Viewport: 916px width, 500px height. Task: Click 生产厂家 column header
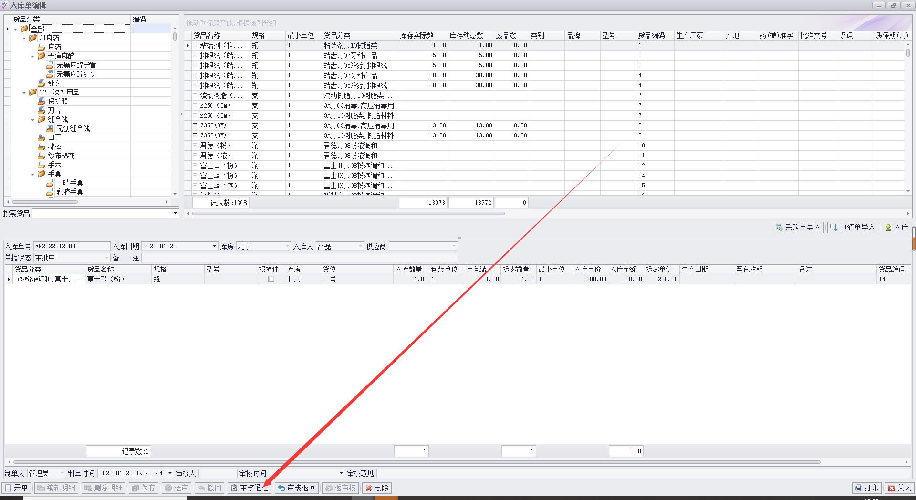pyautogui.click(x=699, y=35)
